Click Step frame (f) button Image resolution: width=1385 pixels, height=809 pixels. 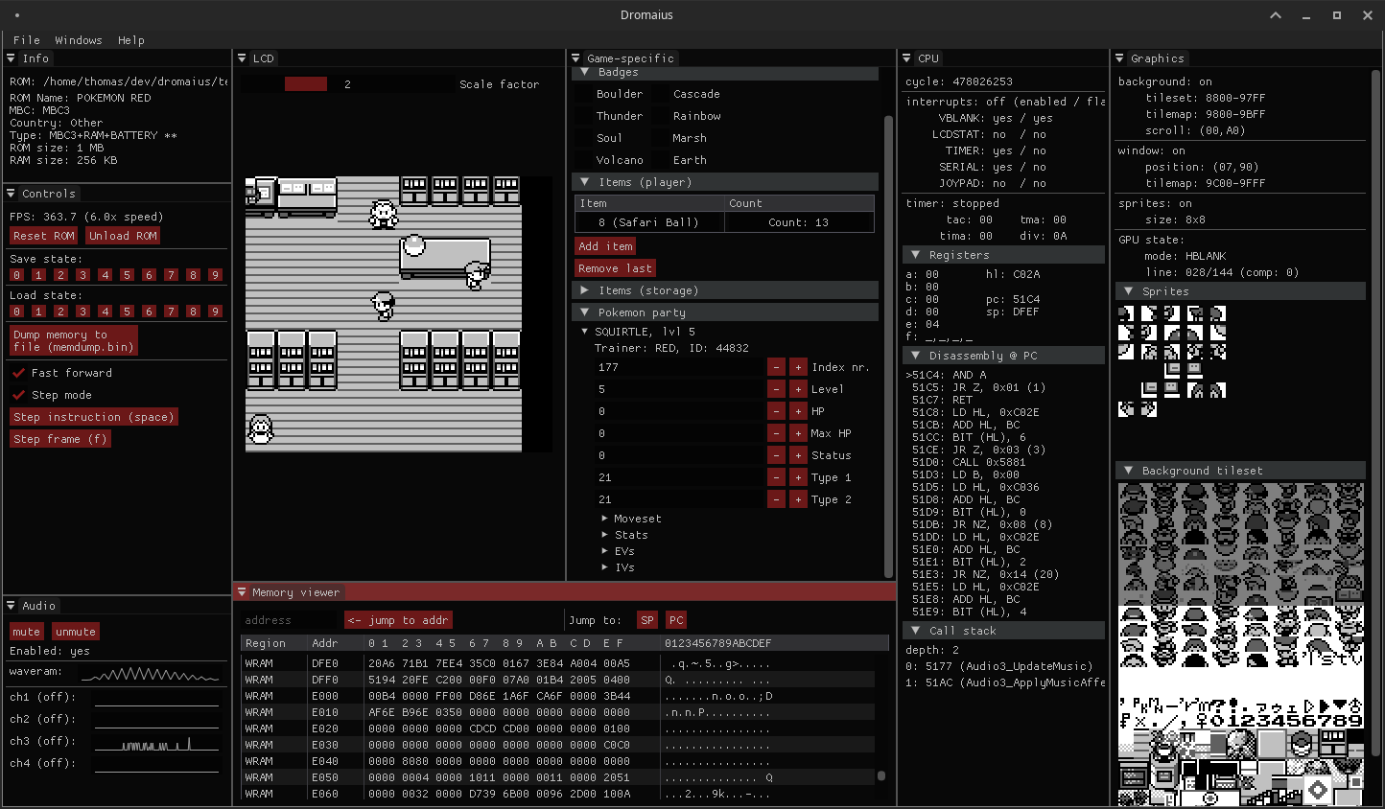pyautogui.click(x=60, y=439)
